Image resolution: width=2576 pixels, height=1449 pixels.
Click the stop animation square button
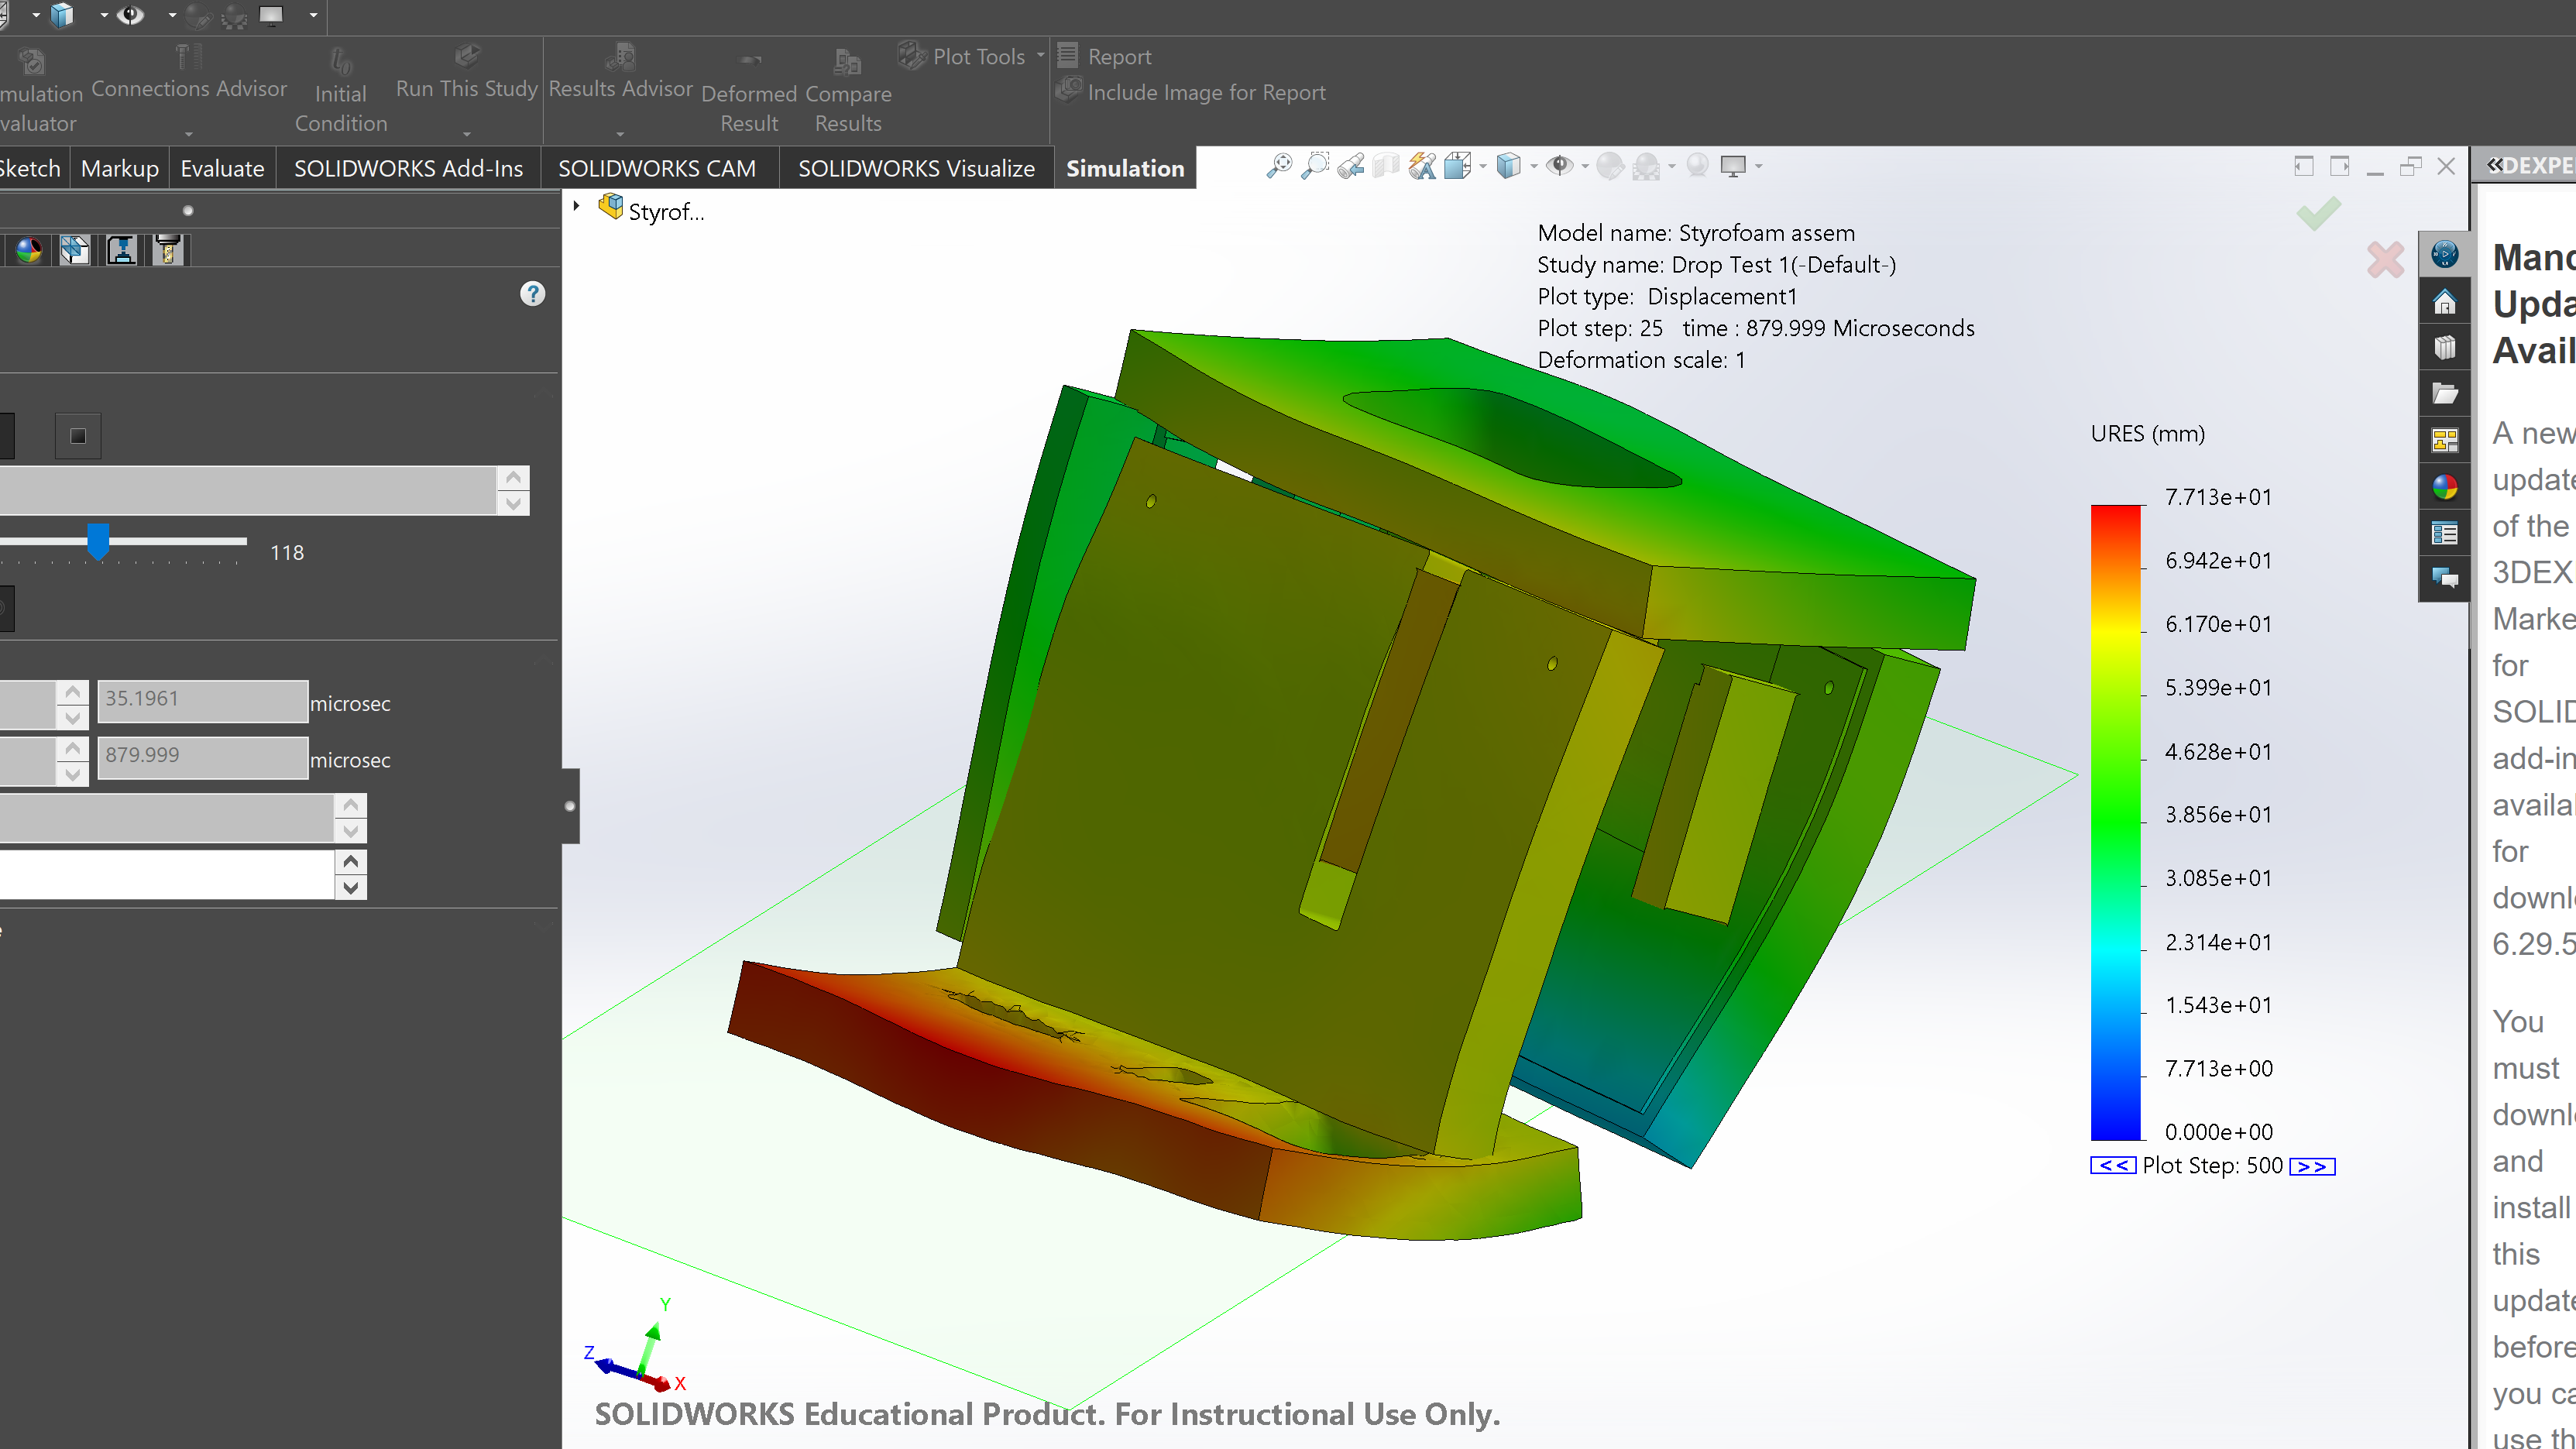coord(78,436)
